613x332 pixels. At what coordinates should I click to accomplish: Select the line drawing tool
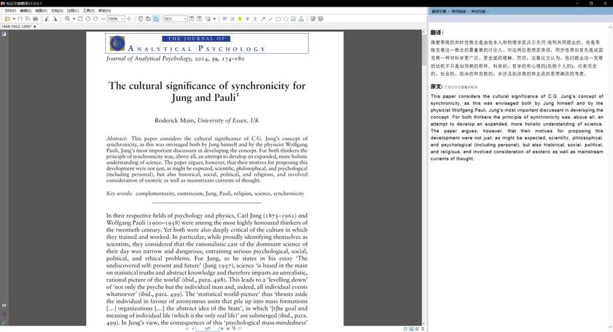(x=270, y=19)
